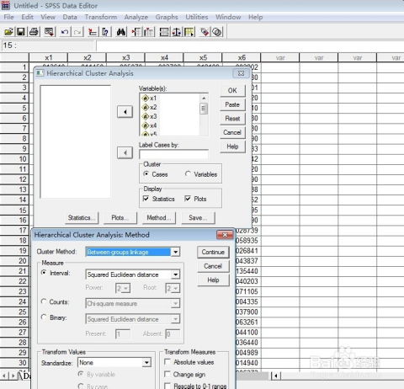This screenshot has height=389, width=404.
Task: Click the Variables info icon
Action: pyautogui.click(x=105, y=32)
